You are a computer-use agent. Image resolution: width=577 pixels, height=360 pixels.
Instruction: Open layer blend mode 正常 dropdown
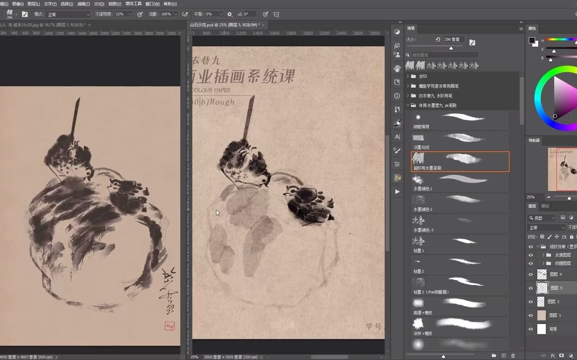point(546,228)
